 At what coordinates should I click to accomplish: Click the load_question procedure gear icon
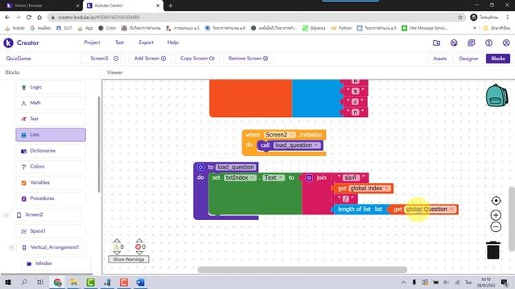pos(200,167)
